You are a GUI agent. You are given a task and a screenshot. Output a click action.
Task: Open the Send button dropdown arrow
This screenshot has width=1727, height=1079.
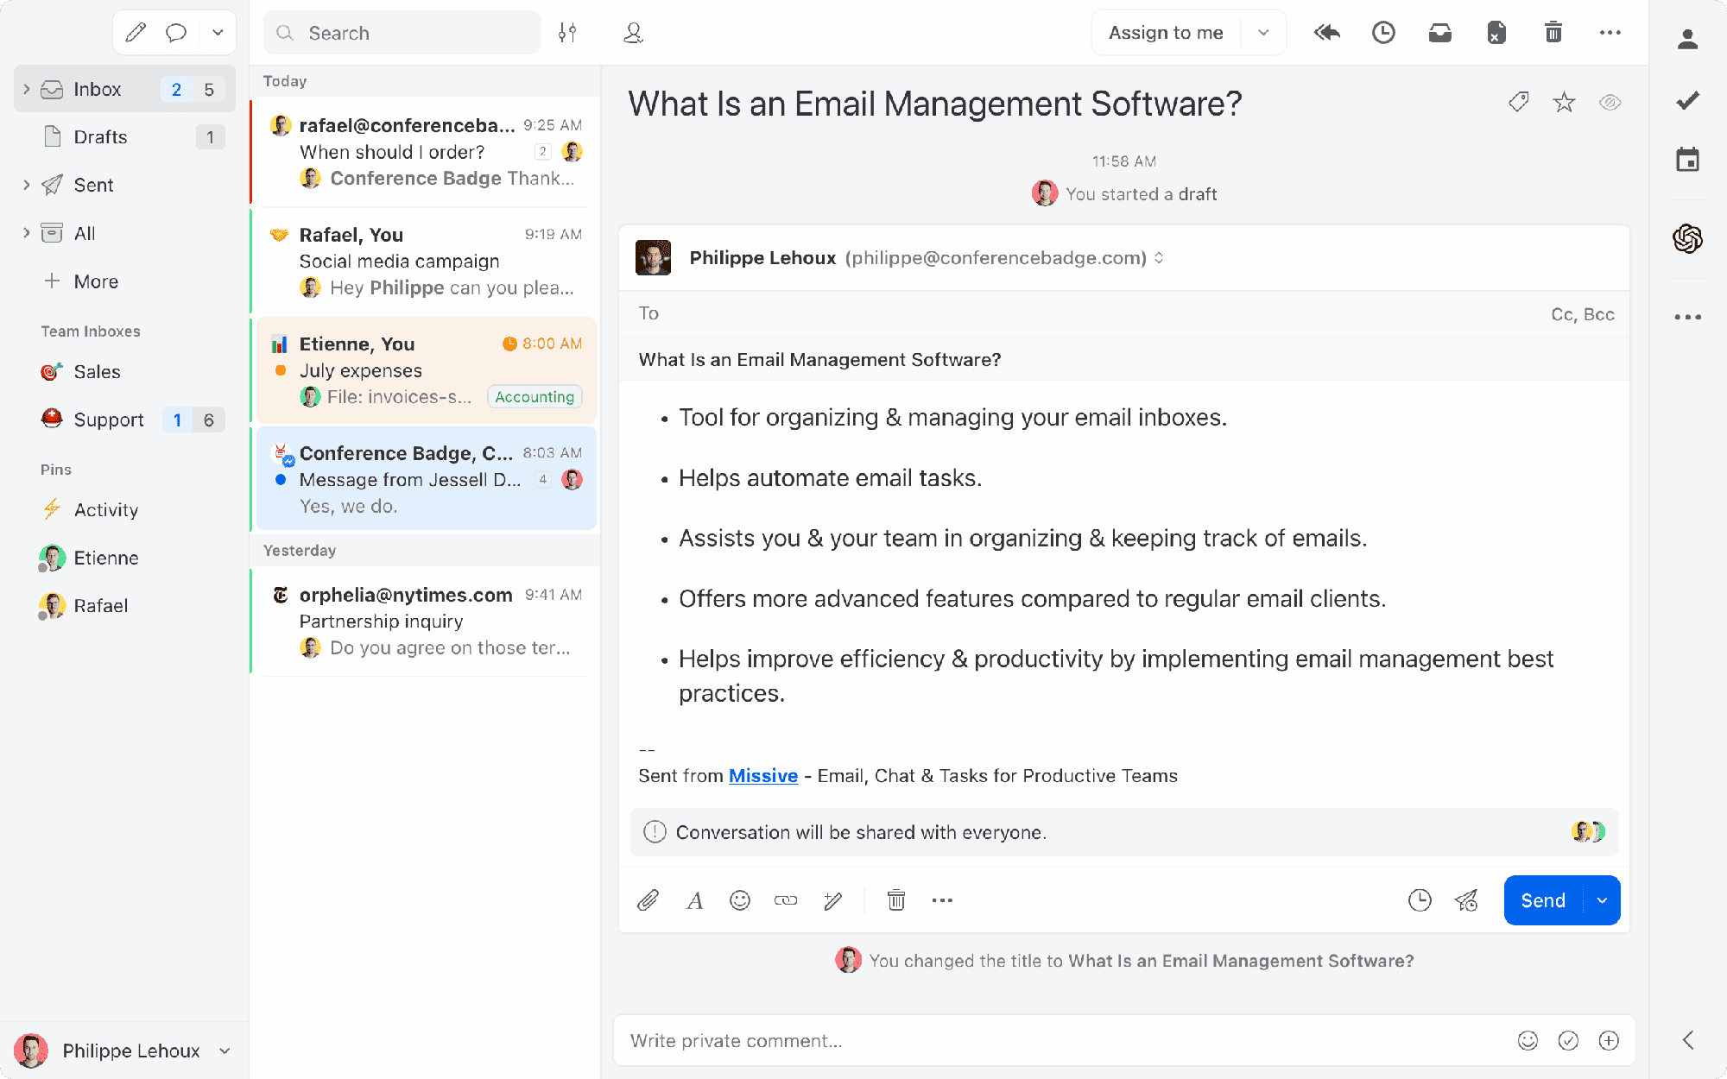(x=1602, y=900)
